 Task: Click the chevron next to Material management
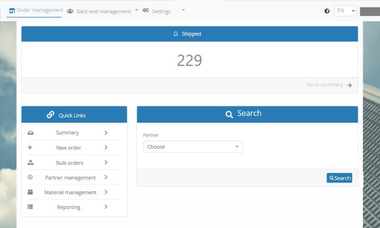click(106, 192)
